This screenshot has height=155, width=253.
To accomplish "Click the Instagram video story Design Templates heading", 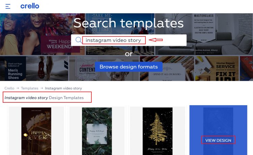I will coord(44,98).
